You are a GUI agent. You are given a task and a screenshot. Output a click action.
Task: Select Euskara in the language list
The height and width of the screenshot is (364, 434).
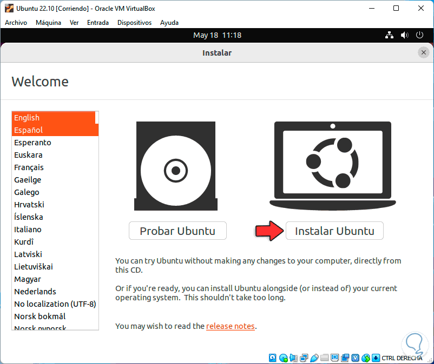click(x=55, y=155)
